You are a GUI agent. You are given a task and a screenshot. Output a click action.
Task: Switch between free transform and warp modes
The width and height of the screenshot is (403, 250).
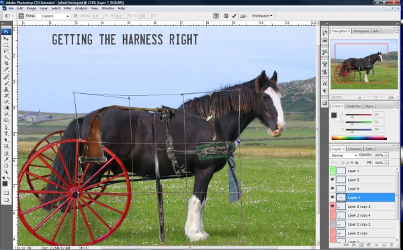[216, 16]
